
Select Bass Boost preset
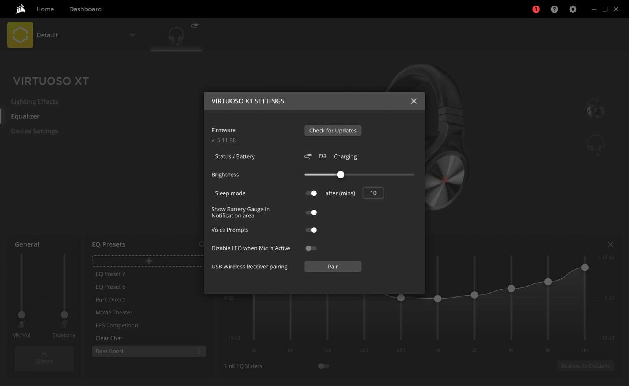click(149, 351)
